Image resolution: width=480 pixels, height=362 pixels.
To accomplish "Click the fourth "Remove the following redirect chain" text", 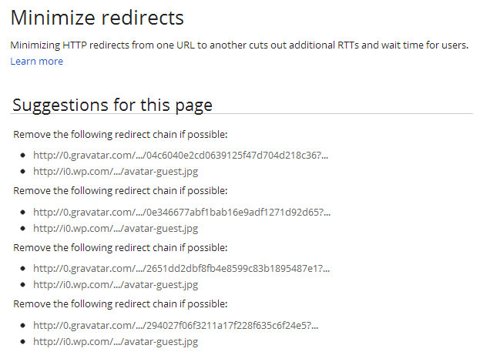I will click(120, 304).
